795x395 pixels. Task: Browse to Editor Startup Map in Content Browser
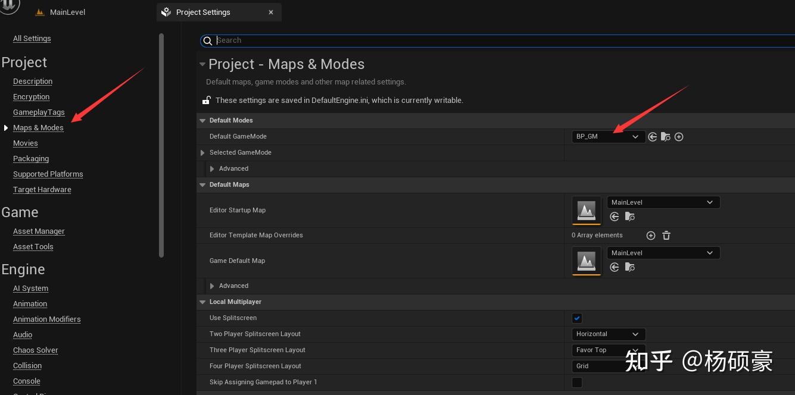coord(629,217)
